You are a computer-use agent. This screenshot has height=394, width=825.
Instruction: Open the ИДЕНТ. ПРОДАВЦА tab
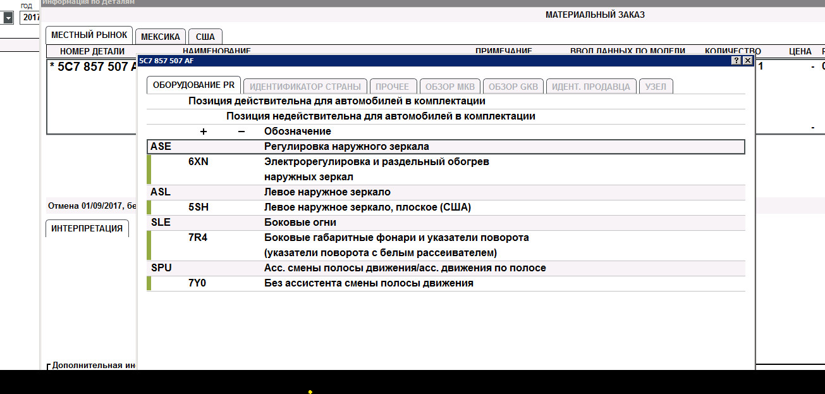[x=591, y=87]
